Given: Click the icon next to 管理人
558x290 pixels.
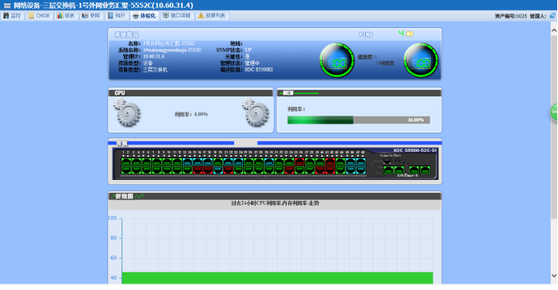Looking at the screenshot, I should click(x=552, y=15).
